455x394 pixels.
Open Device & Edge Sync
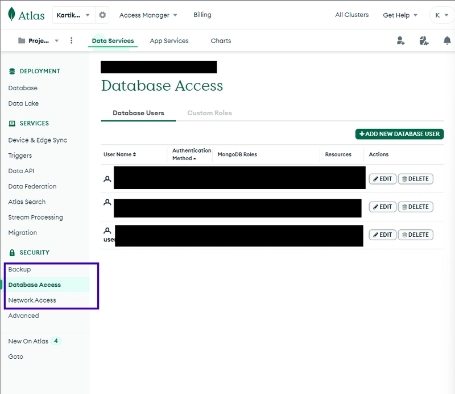pyautogui.click(x=38, y=140)
